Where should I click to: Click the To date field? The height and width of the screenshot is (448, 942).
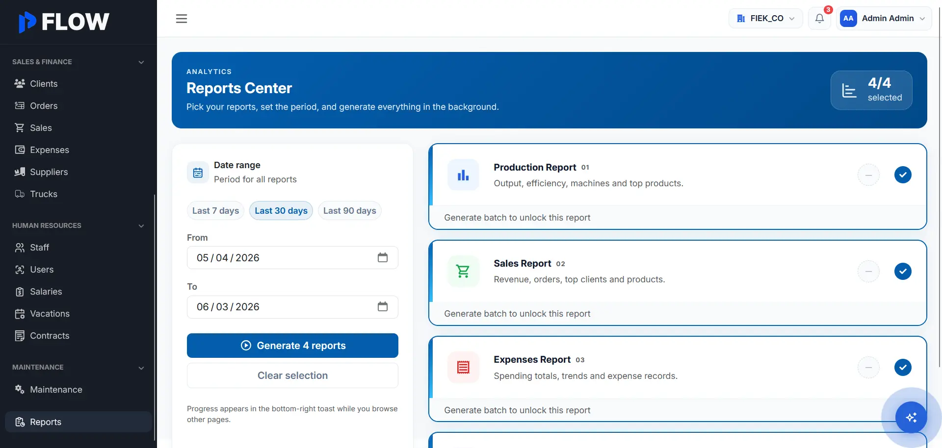292,306
